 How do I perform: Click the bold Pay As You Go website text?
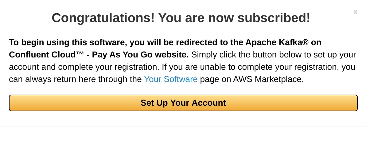(140, 55)
